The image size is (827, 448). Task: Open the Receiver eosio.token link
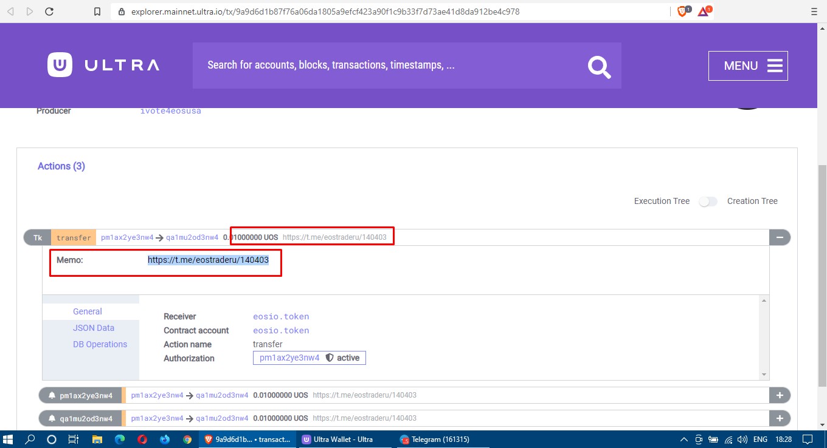pyautogui.click(x=281, y=316)
